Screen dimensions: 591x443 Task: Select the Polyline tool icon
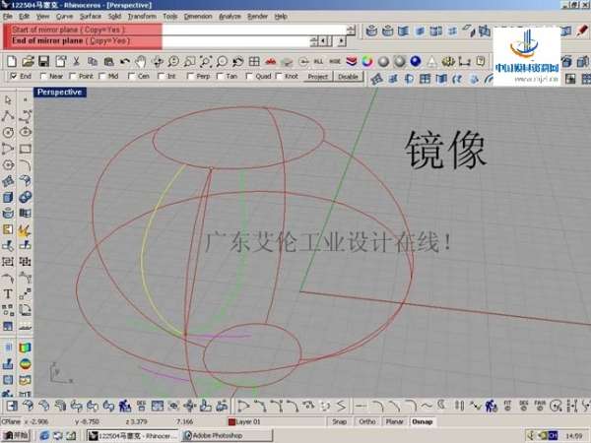(x=8, y=116)
